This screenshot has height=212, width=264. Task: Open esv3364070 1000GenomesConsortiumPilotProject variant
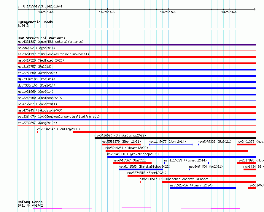pyautogui.click(x=59, y=117)
